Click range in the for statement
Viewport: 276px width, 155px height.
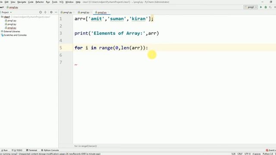coord(106,48)
